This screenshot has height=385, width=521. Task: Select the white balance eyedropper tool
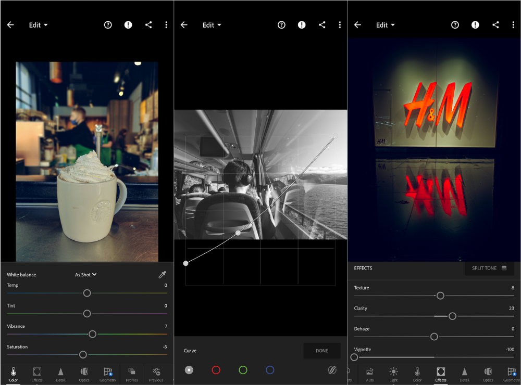pos(162,275)
